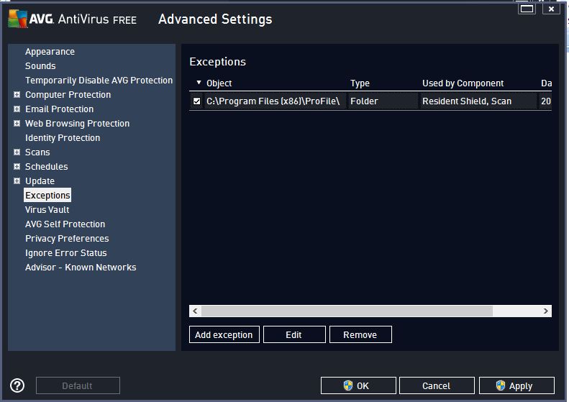Open Privacy Preferences
Image resolution: width=569 pixels, height=402 pixels.
pos(67,238)
